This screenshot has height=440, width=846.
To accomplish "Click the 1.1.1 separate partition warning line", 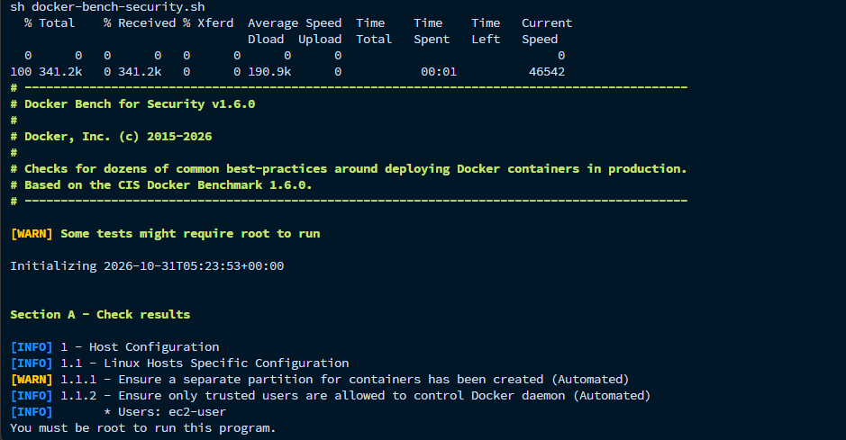I will [320, 379].
